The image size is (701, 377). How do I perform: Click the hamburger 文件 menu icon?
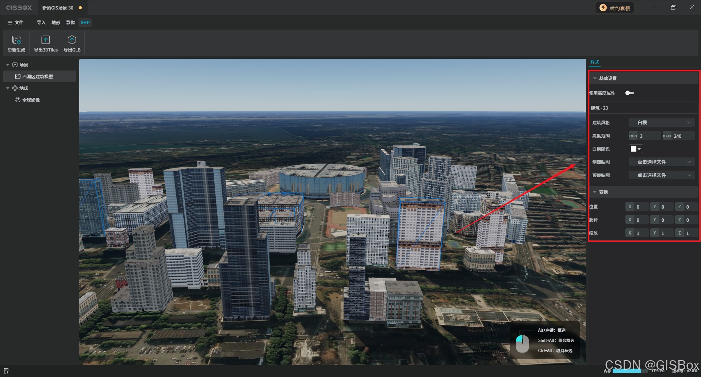(10, 23)
